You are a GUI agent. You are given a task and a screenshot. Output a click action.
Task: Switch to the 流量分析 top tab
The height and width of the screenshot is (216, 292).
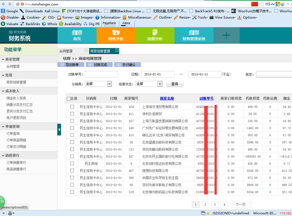(155, 35)
